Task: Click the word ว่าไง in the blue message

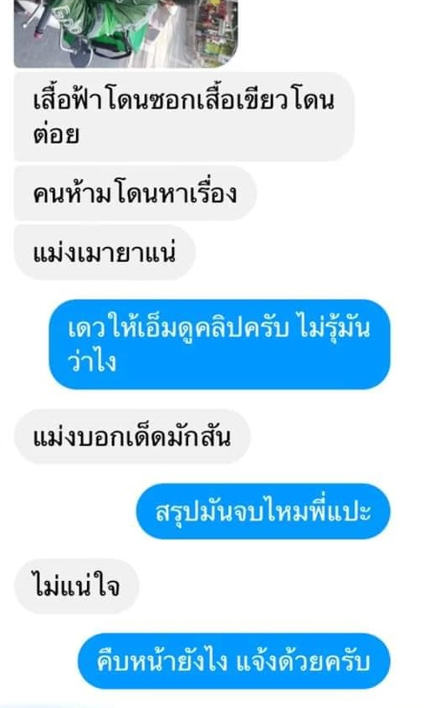Action: coord(92,362)
